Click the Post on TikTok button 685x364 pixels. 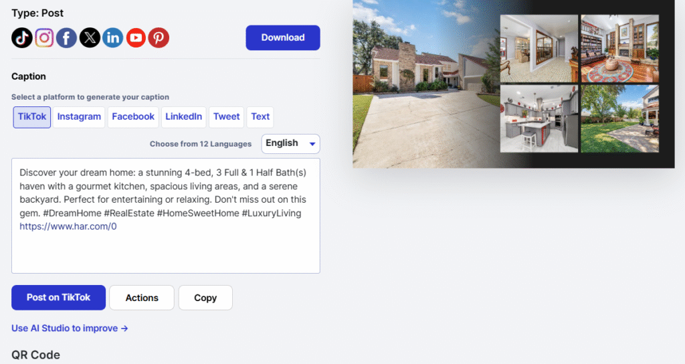point(59,298)
